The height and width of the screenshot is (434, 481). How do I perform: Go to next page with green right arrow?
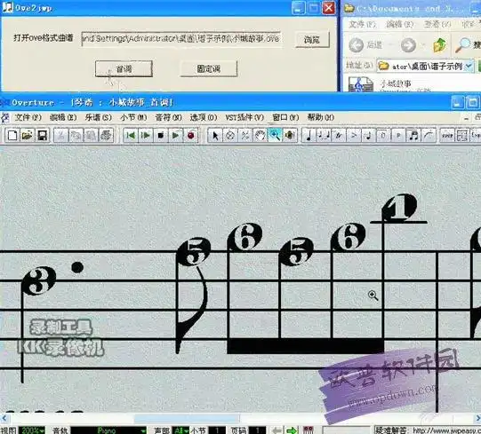292,430
